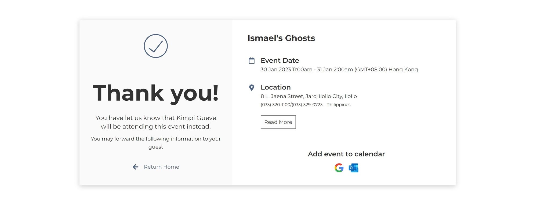537x205 pixels.
Task: Click the word guest in the note
Action: [x=156, y=147]
